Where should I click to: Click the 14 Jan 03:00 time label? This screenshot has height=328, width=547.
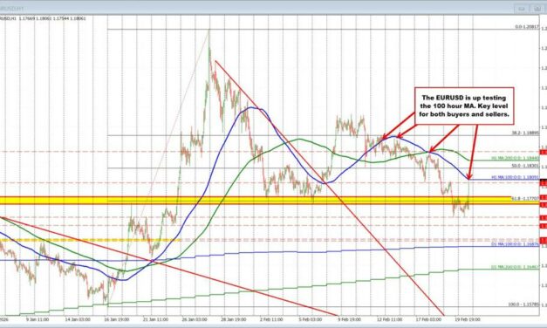[78, 319]
